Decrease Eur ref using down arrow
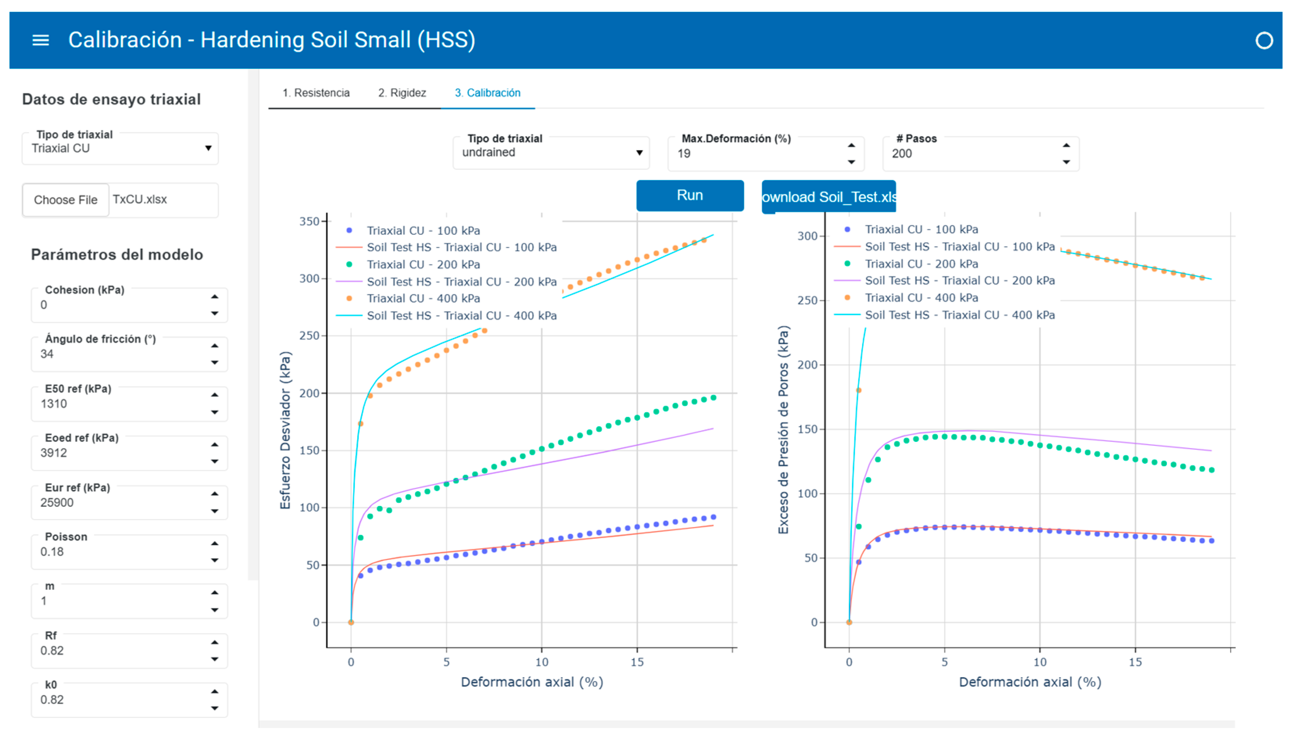The image size is (1290, 742). (x=214, y=511)
